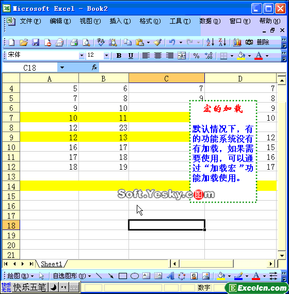
Task: Select the Format Painter brush icon
Action: 157,42
